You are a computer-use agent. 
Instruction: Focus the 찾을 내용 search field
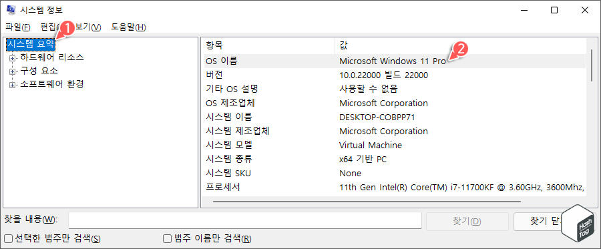(245, 221)
